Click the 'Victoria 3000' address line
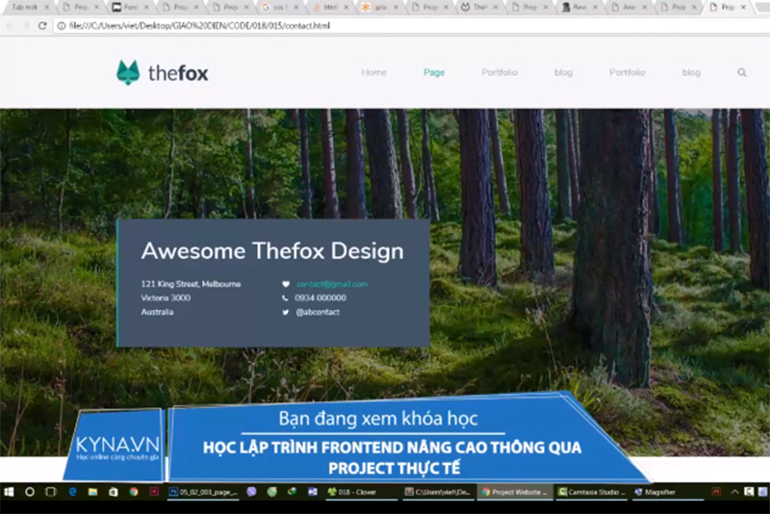The image size is (770, 514). point(166,298)
